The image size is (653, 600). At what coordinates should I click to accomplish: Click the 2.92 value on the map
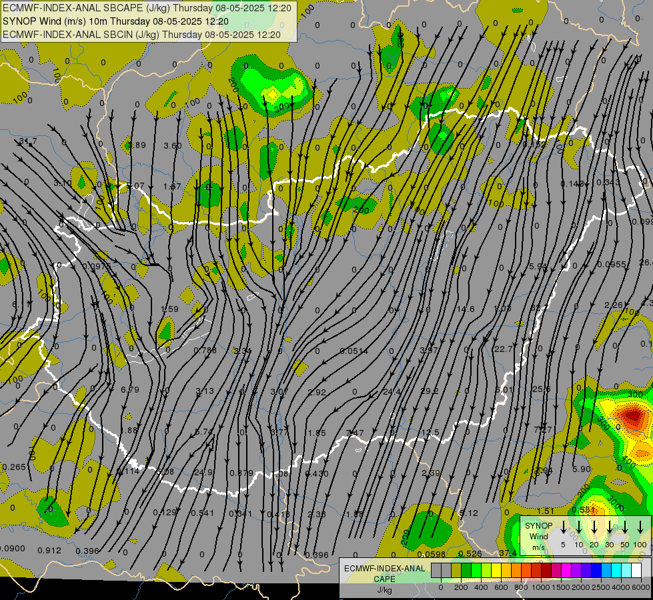(317, 392)
